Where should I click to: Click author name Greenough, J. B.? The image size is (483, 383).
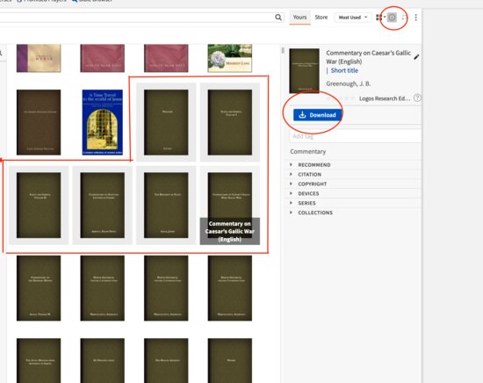(349, 83)
